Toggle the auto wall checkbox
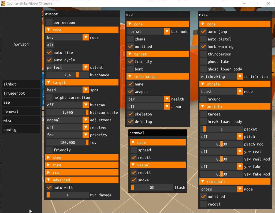The height and width of the screenshot is (213, 275). tap(49, 188)
